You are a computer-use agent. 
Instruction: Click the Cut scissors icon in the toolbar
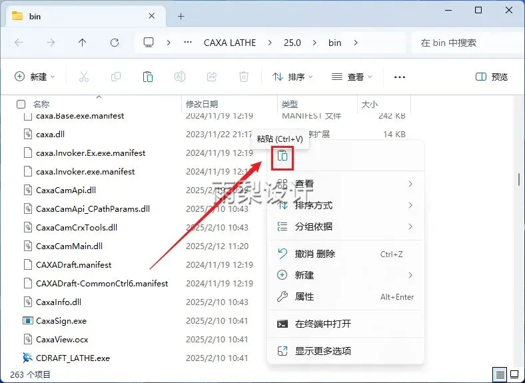coord(84,77)
